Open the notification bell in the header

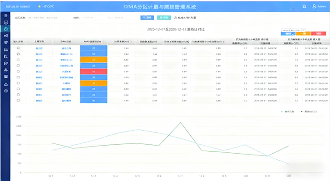305,7
